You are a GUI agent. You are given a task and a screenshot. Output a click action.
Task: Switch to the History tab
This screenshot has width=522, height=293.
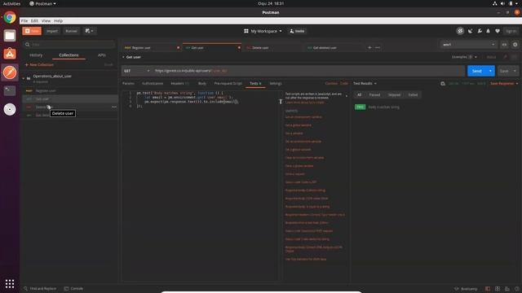[36, 55]
